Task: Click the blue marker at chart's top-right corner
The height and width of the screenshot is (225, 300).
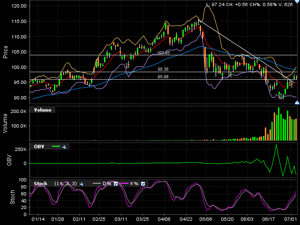Action: pyautogui.click(x=297, y=2)
